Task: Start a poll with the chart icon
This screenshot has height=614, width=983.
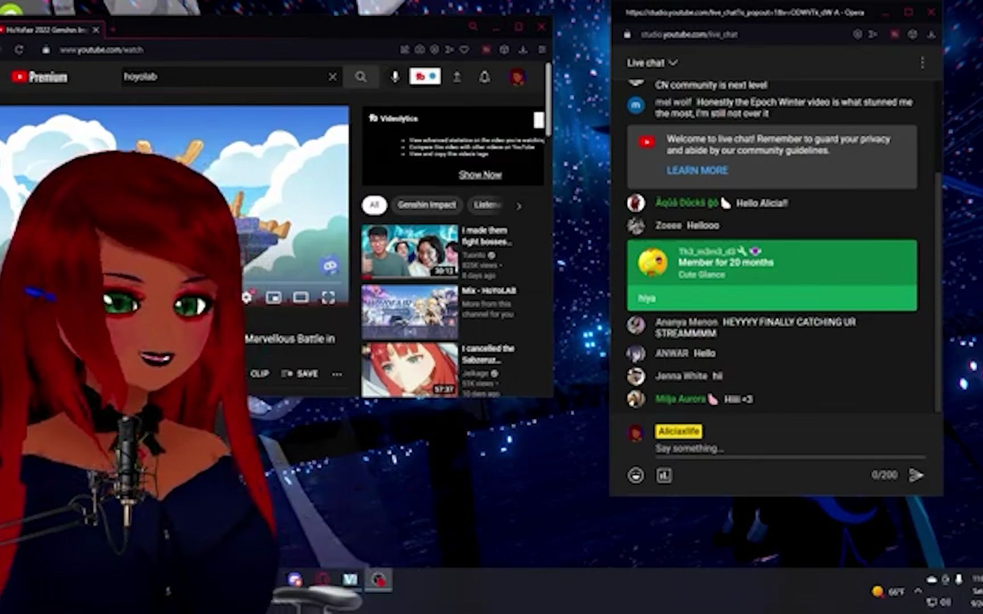Action: pyautogui.click(x=664, y=475)
